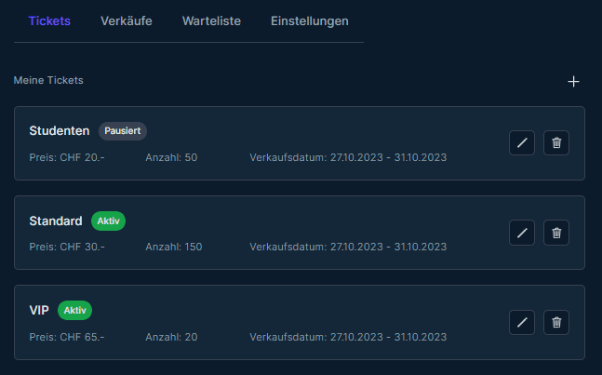Image resolution: width=602 pixels, height=375 pixels.
Task: Open the Tickets tab
Action: click(x=49, y=20)
